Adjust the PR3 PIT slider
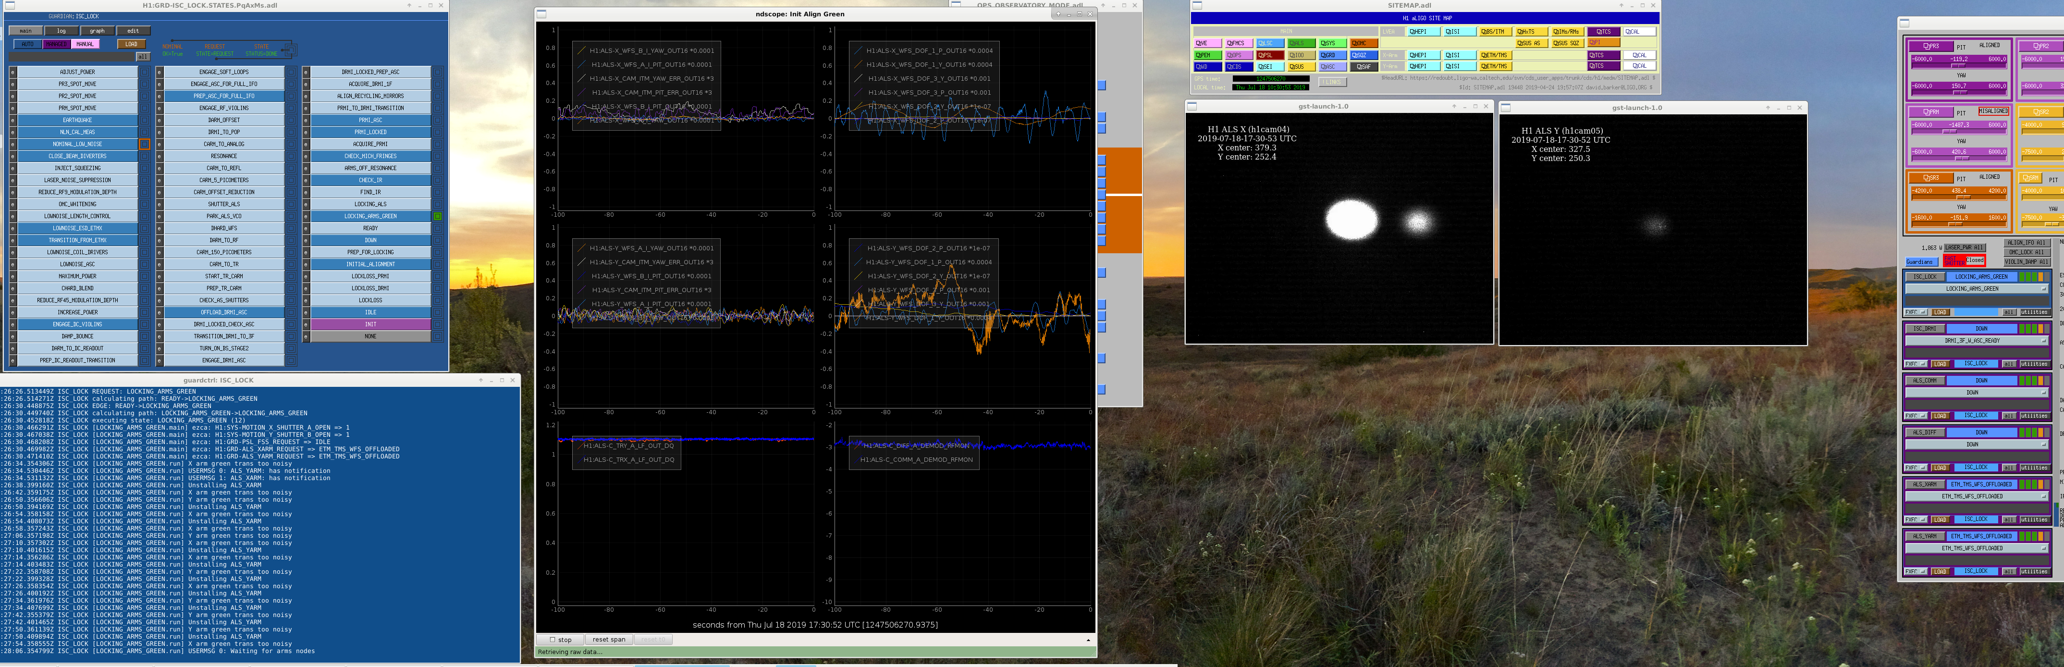2064x667 pixels. coord(1959,66)
